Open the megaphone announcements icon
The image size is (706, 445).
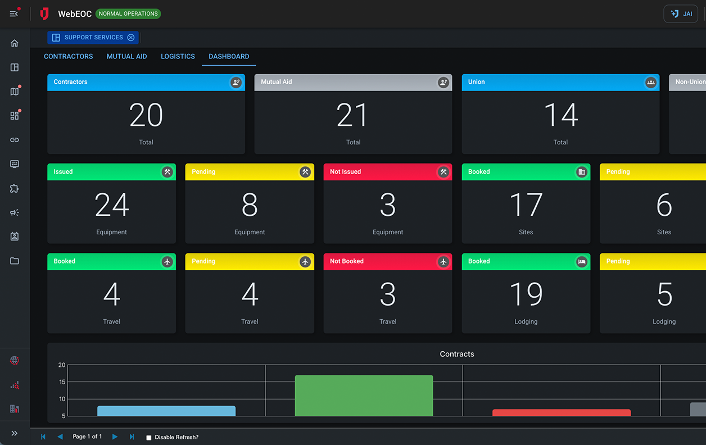point(15,212)
